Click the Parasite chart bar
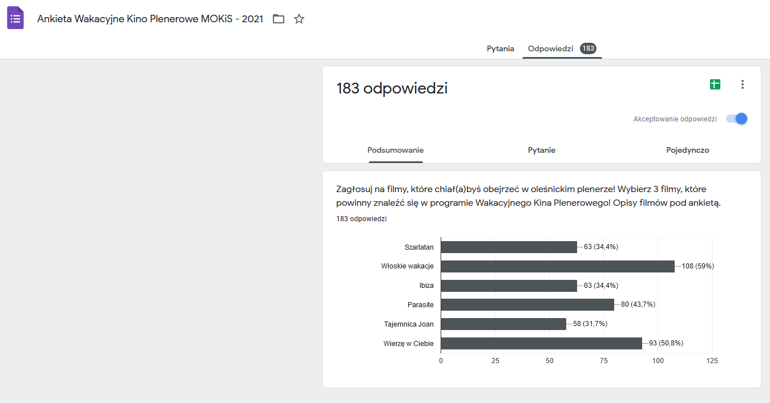This screenshot has width=770, height=403. pos(527,304)
